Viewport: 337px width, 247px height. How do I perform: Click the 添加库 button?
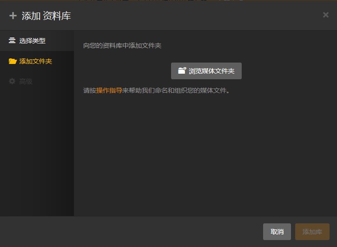pos(312,232)
